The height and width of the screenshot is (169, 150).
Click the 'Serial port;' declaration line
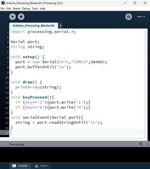pyautogui.click(x=25, y=42)
